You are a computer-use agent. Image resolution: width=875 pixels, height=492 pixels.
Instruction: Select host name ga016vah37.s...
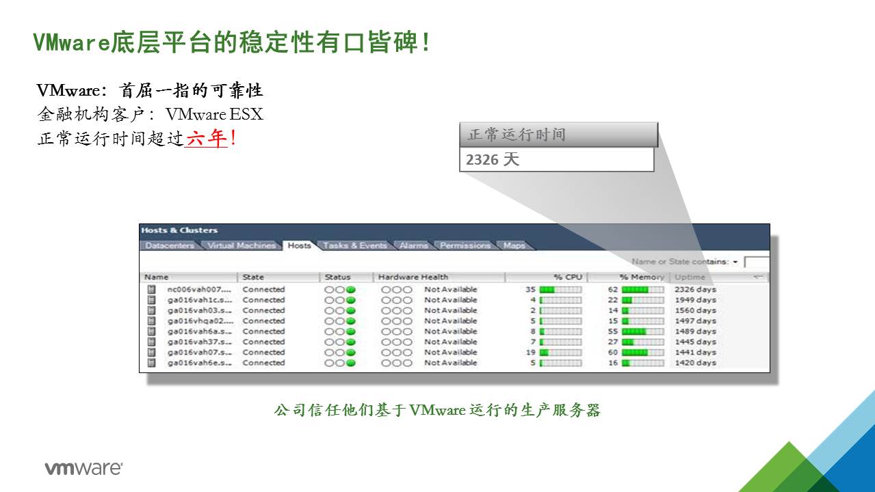pyautogui.click(x=200, y=342)
